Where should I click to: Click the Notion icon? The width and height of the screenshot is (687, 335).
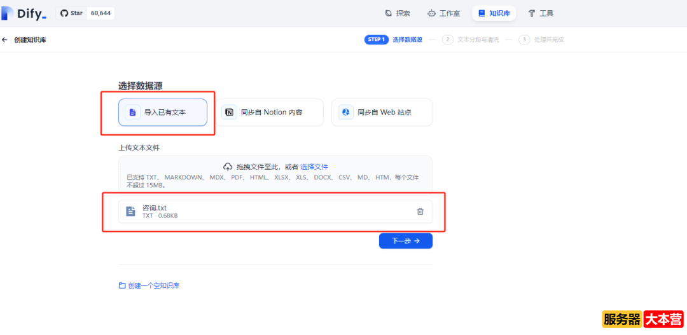pyautogui.click(x=230, y=113)
